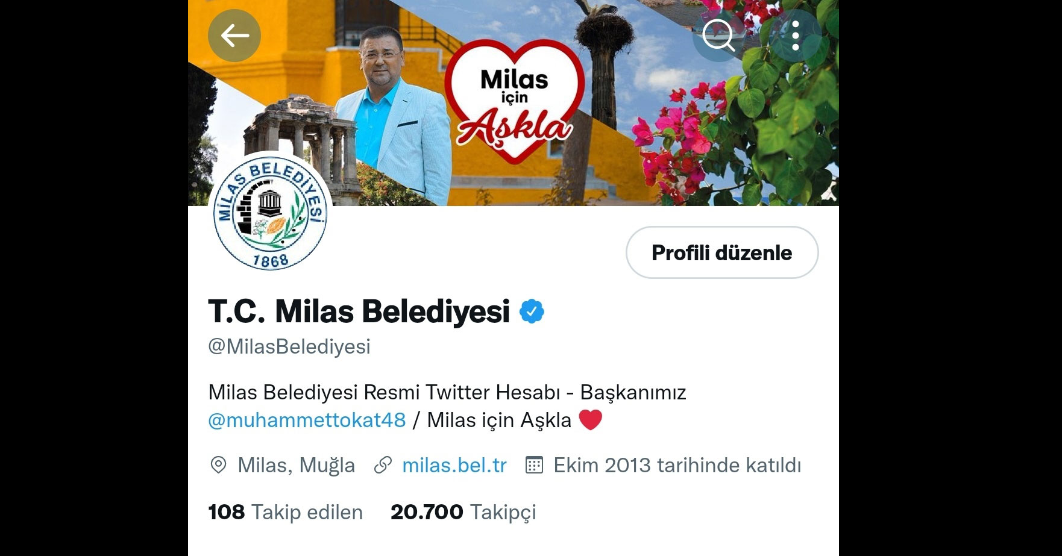Click the red heart emoji in bio
This screenshot has height=556, width=1062.
tap(590, 420)
